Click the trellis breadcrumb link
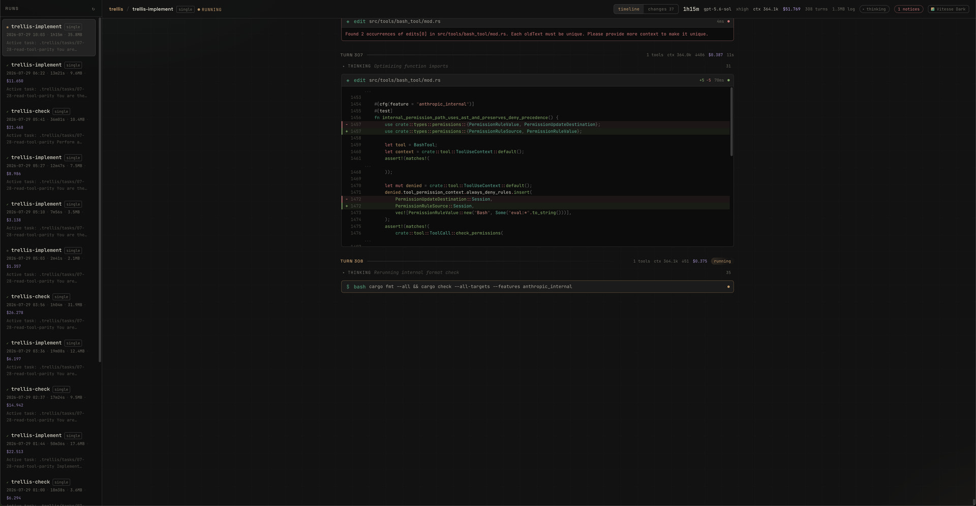Screen dimensions: 976x506 click(x=116, y=9)
